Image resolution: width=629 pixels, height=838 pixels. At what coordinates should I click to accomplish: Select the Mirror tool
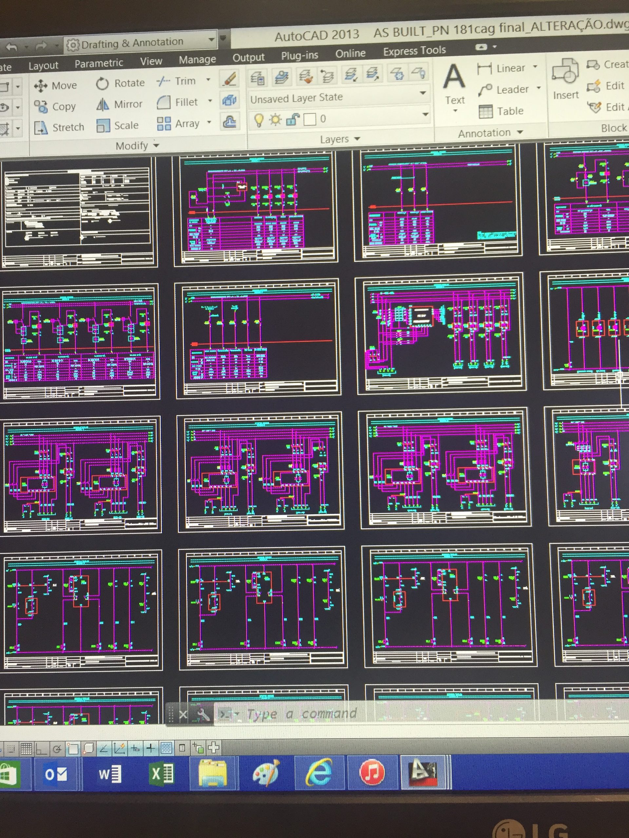click(120, 104)
